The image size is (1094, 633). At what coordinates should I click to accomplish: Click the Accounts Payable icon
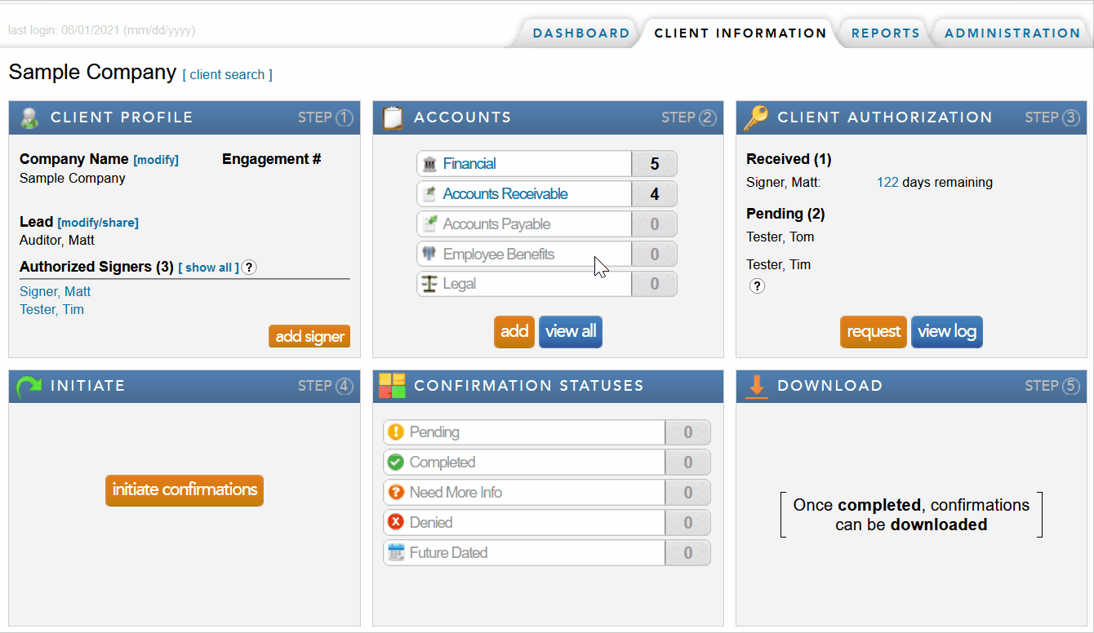pos(430,224)
